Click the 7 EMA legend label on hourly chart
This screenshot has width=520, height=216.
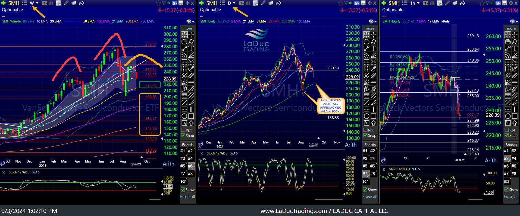tap(421, 21)
